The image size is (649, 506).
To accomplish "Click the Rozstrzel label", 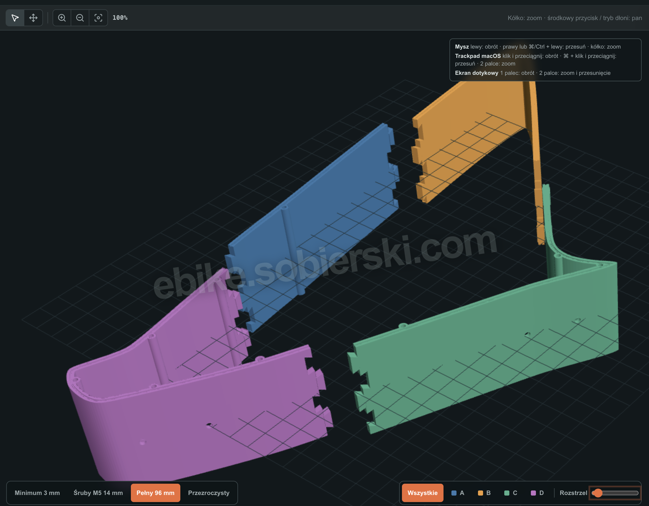I will (x=573, y=493).
